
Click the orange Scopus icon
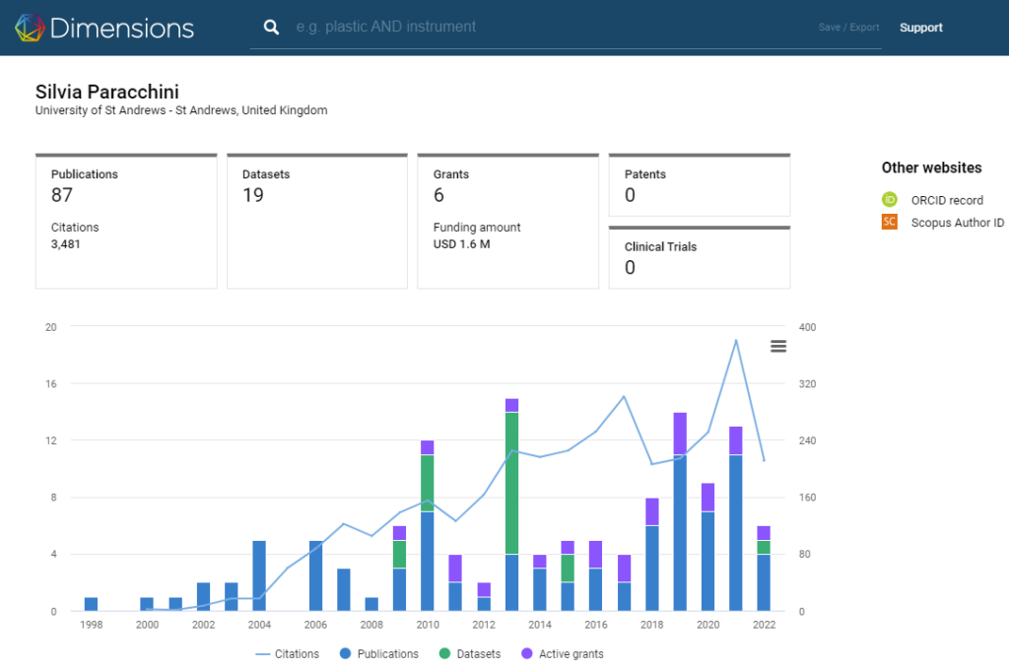point(889,223)
